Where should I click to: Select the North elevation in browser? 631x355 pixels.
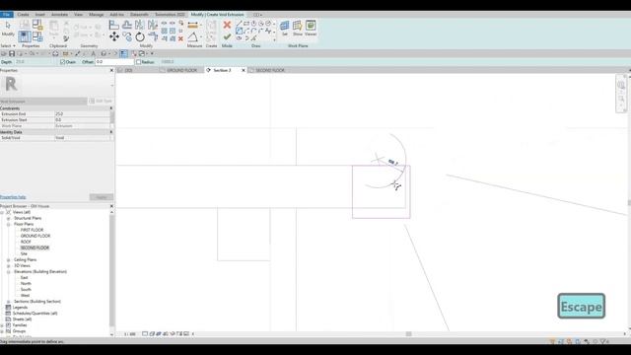point(26,284)
